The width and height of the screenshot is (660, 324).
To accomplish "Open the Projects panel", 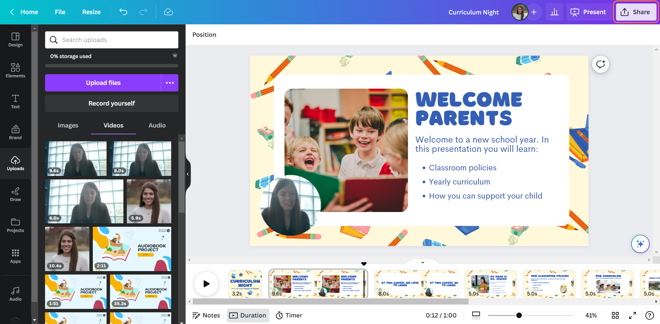I will (15, 225).
